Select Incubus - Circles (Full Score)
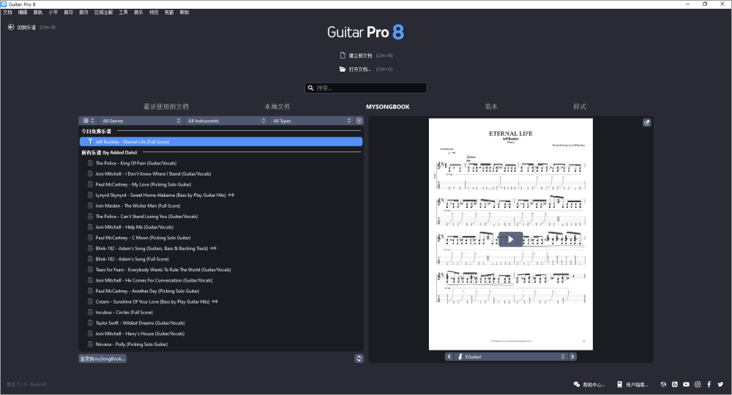 coord(124,312)
